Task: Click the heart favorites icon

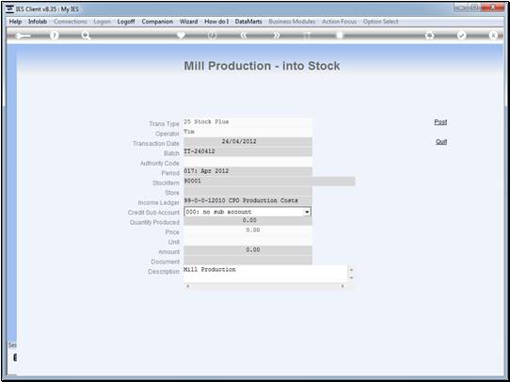Action: [x=181, y=36]
